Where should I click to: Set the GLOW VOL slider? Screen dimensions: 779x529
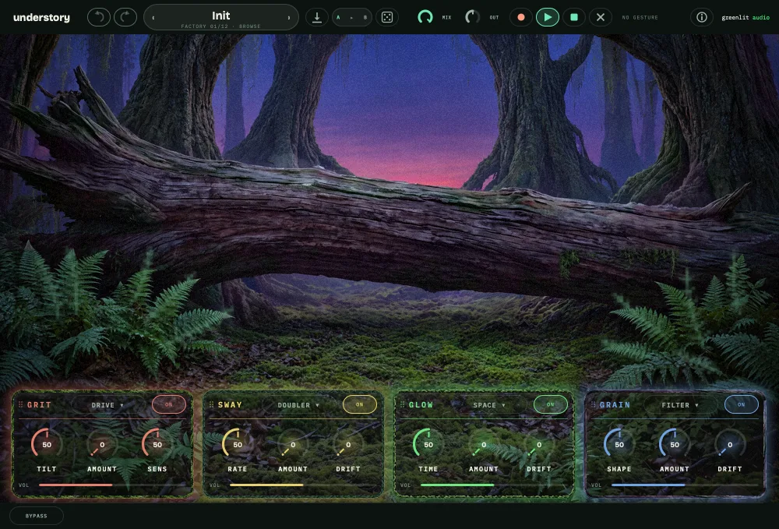tap(494, 485)
